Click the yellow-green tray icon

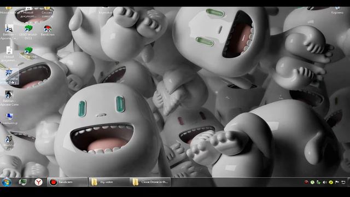click(331, 182)
